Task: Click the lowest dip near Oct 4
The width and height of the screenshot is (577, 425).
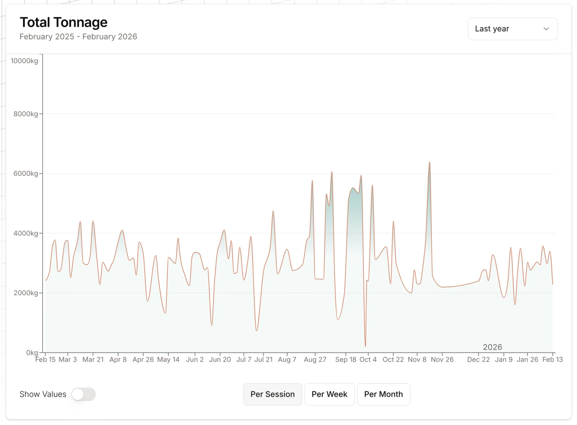Action: 365,346
